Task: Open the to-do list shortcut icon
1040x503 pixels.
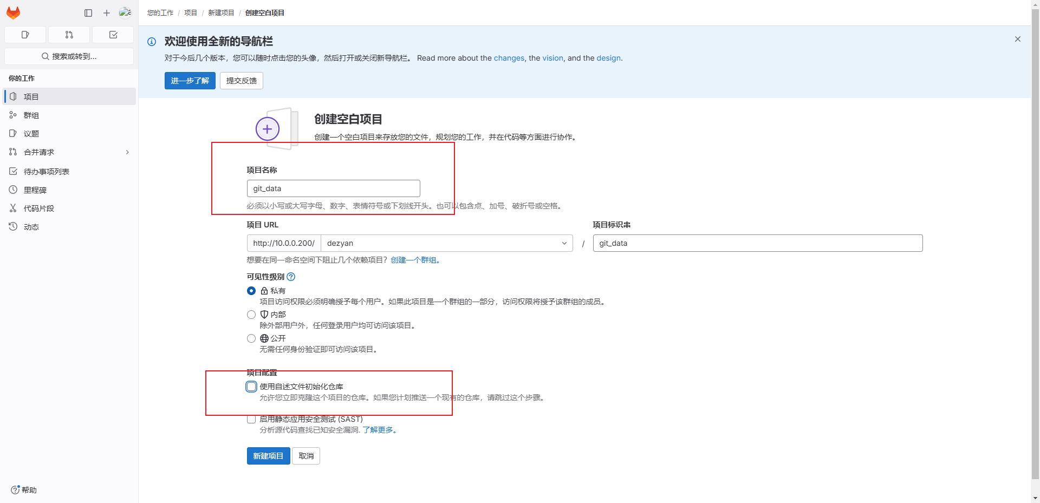Action: pyautogui.click(x=113, y=35)
